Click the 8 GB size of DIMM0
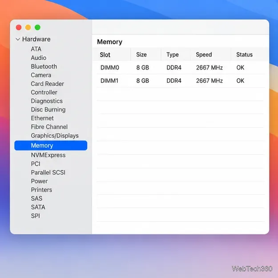 (142, 68)
